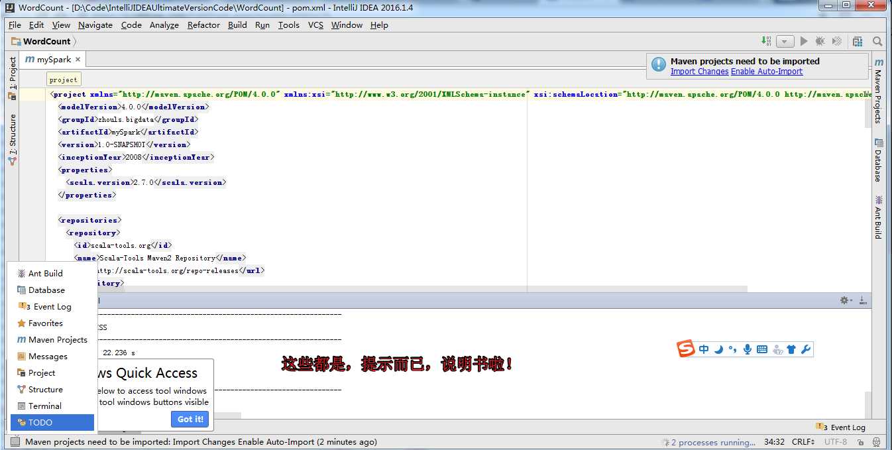Image resolution: width=892 pixels, height=450 pixels.
Task: Toggle the tool windows quick access icon
Action: click(x=15, y=441)
